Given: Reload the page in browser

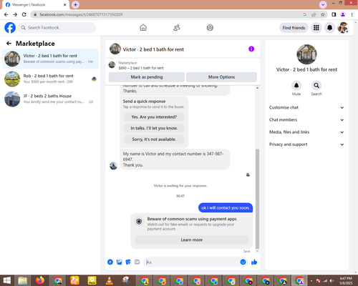Looking at the screenshot, I should pyautogui.click(x=24, y=14).
